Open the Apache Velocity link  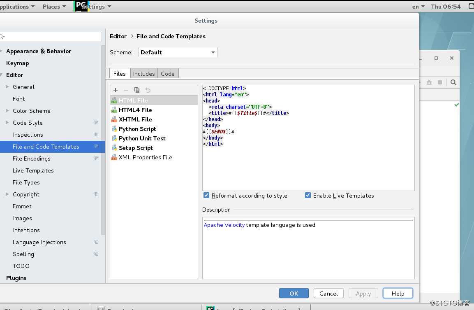click(x=224, y=225)
